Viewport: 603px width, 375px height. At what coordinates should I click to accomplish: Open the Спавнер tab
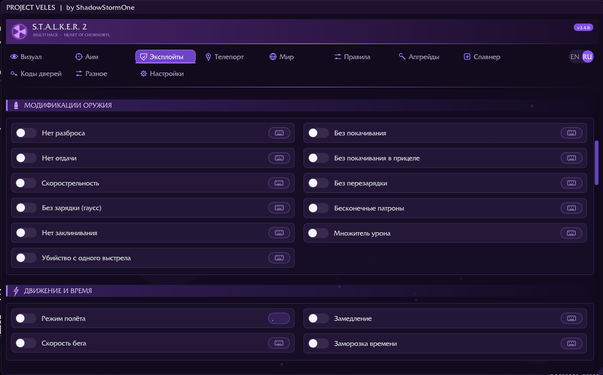click(x=482, y=57)
